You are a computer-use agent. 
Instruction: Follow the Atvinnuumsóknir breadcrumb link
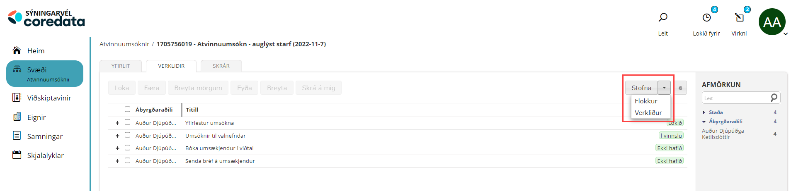pyautogui.click(x=124, y=44)
